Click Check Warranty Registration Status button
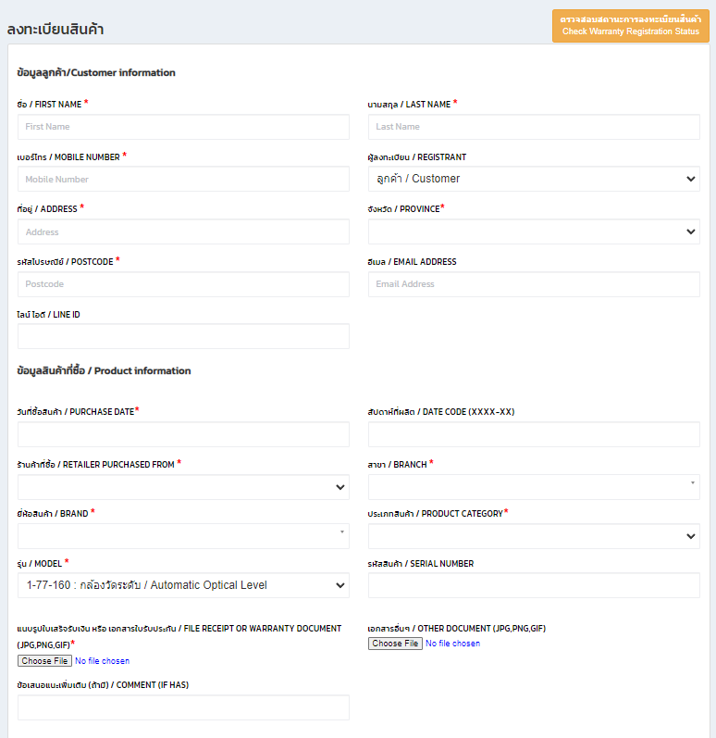The image size is (716, 738). pos(630,26)
